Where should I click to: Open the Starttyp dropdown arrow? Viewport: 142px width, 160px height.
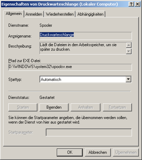click(128, 79)
